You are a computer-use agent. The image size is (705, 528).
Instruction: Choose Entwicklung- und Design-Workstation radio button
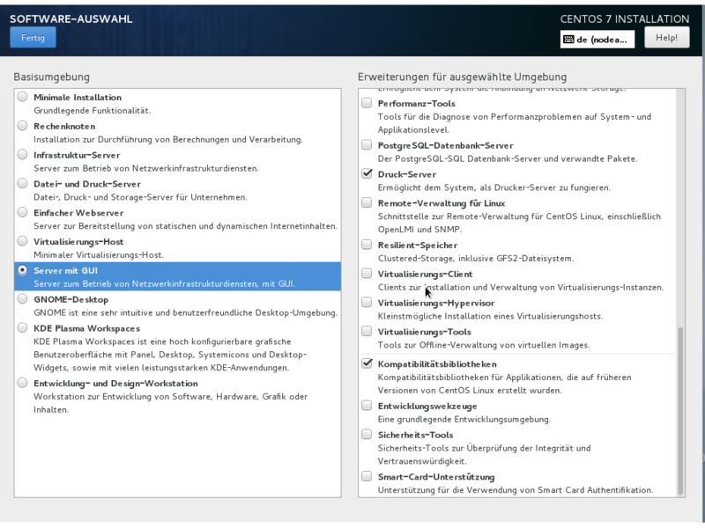(23, 383)
